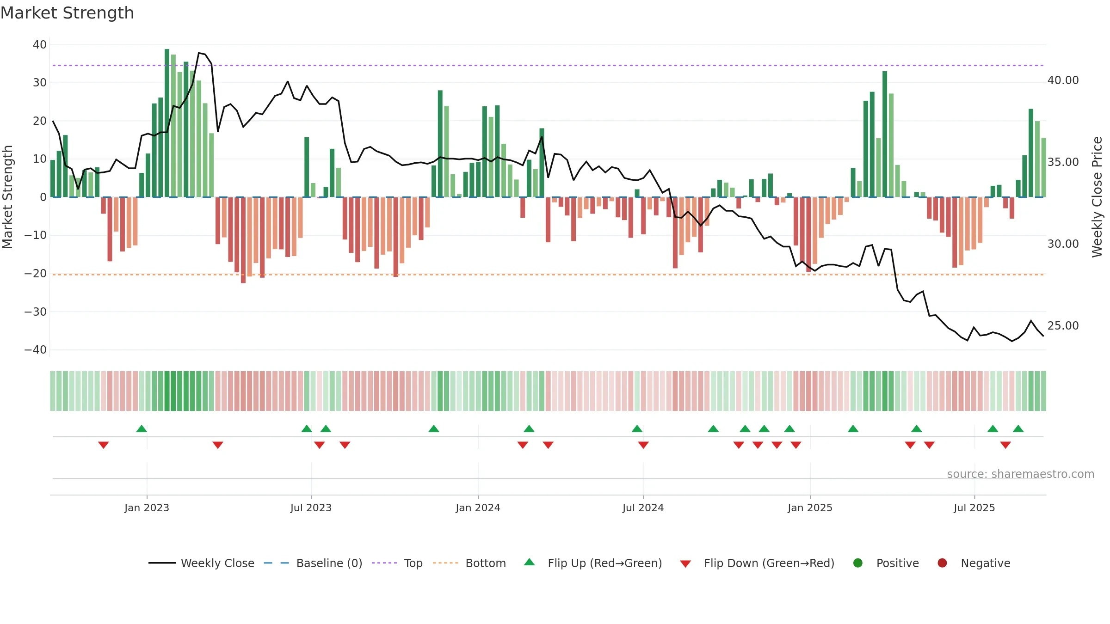Click the source: sharemaestro.com text
Image resolution: width=1110 pixels, height=624 pixels.
pyautogui.click(x=1021, y=474)
